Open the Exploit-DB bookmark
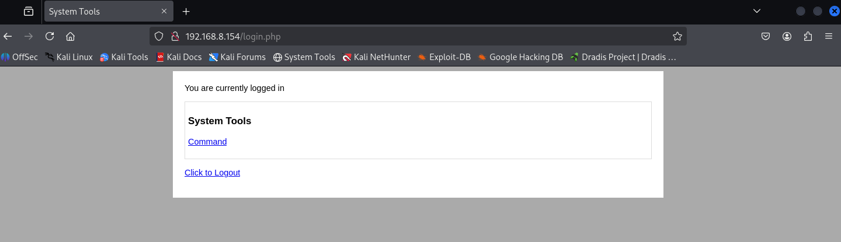 pyautogui.click(x=444, y=57)
